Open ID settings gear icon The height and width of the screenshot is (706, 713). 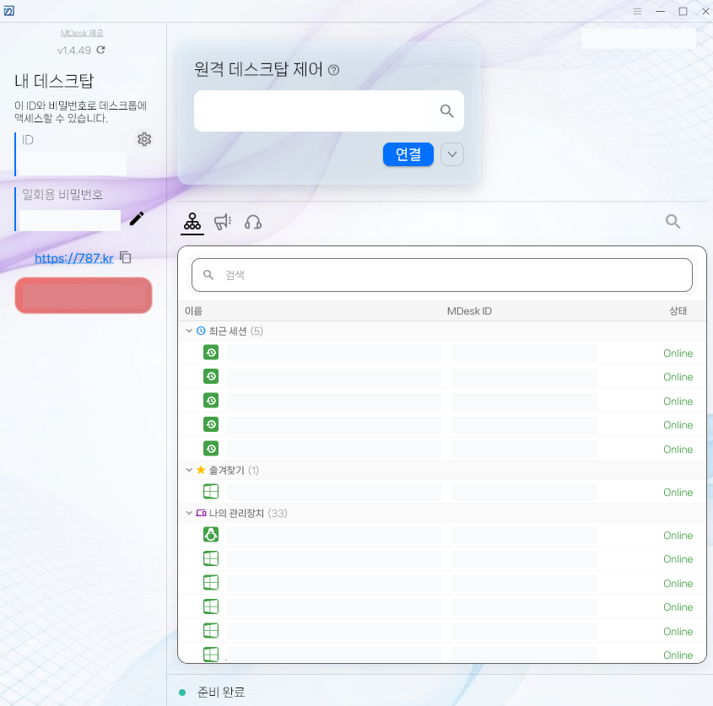coord(144,139)
